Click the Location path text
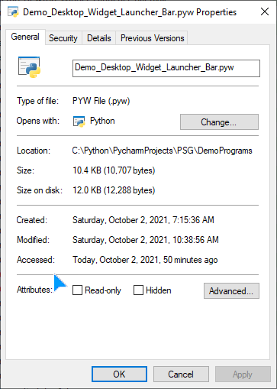 coord(162,151)
